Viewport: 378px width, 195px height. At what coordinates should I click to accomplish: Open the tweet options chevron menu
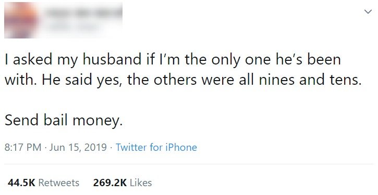point(368,11)
